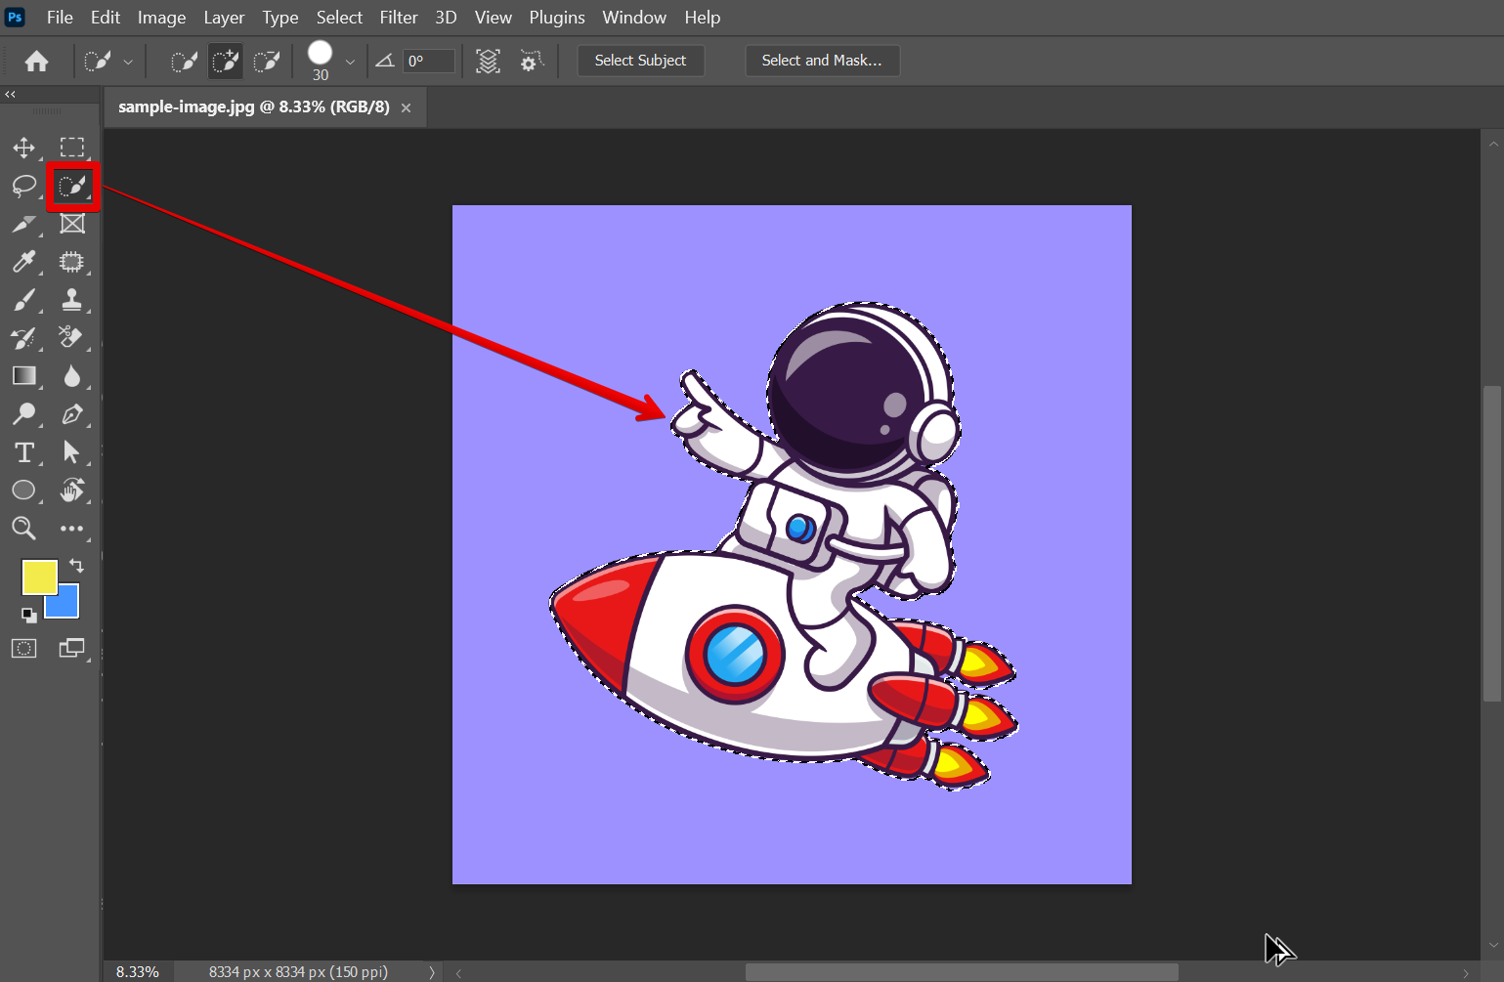Enable New Selection mode in options bar

pos(184,62)
